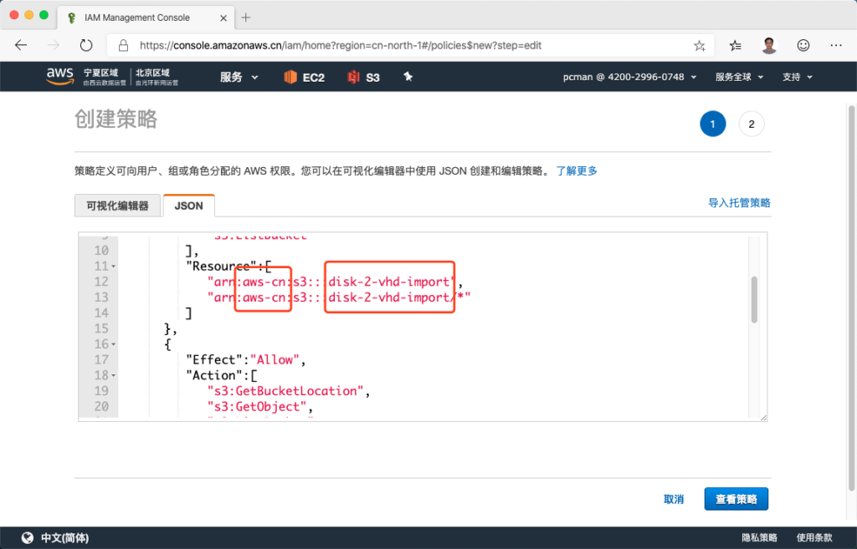
Task: Reload the page with refresh icon
Action: (x=86, y=45)
